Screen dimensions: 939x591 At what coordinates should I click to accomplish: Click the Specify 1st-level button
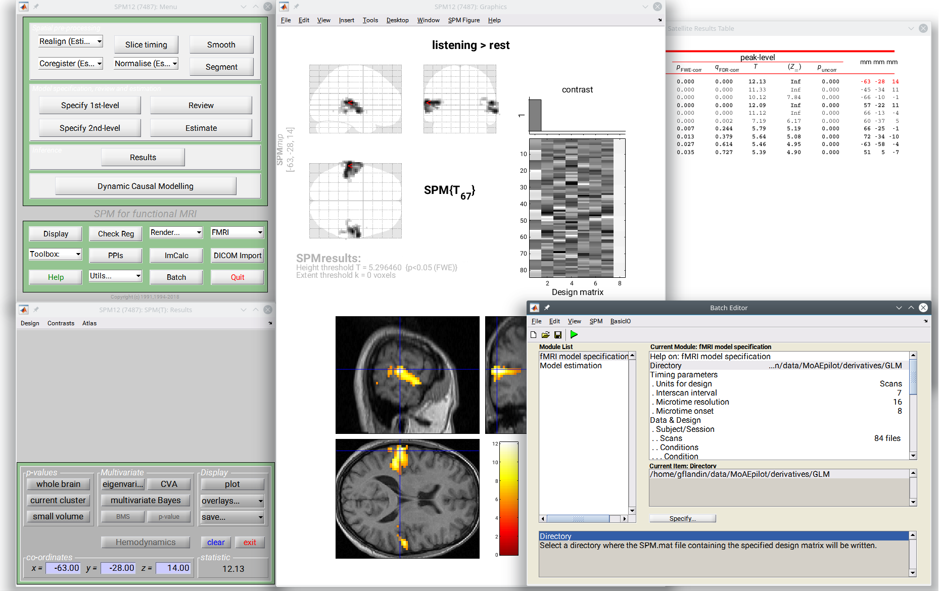click(90, 105)
